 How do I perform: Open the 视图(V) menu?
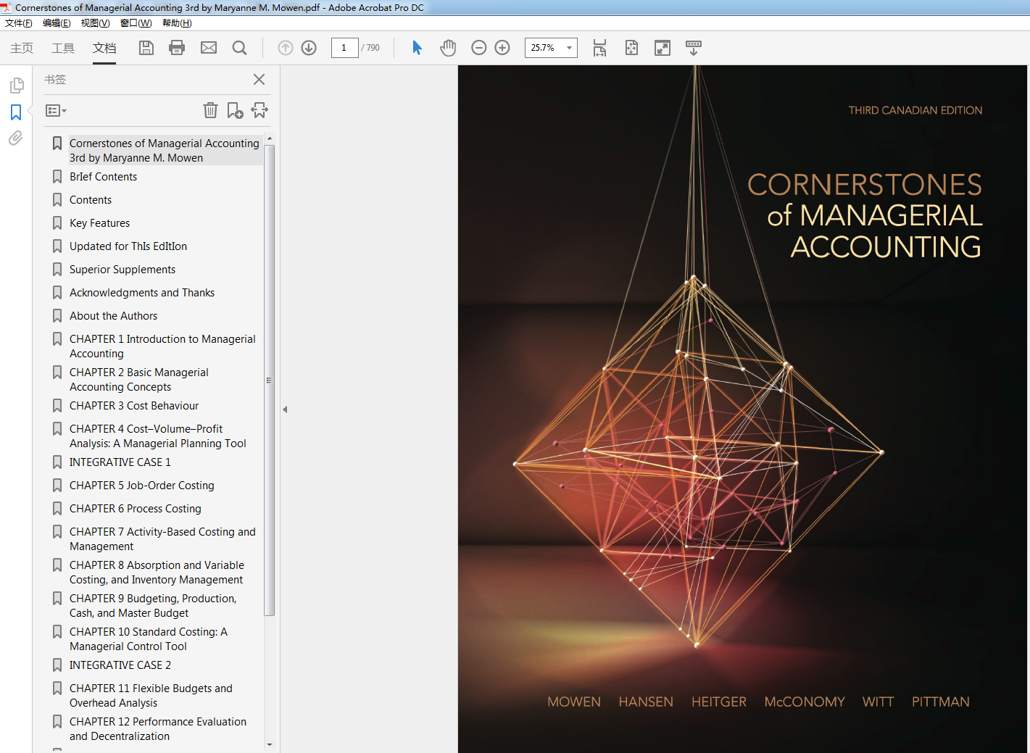95,23
